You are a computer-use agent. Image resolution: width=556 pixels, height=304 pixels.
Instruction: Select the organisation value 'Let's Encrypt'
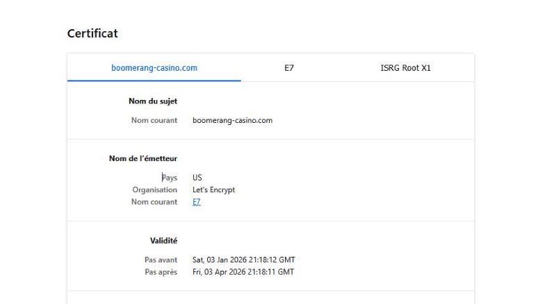click(x=214, y=190)
